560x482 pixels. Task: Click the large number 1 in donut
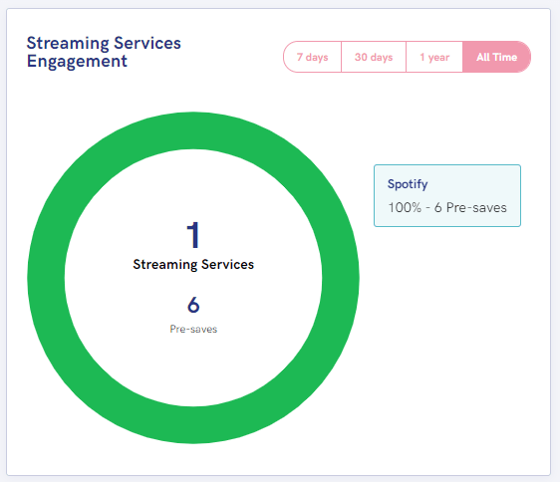[193, 235]
